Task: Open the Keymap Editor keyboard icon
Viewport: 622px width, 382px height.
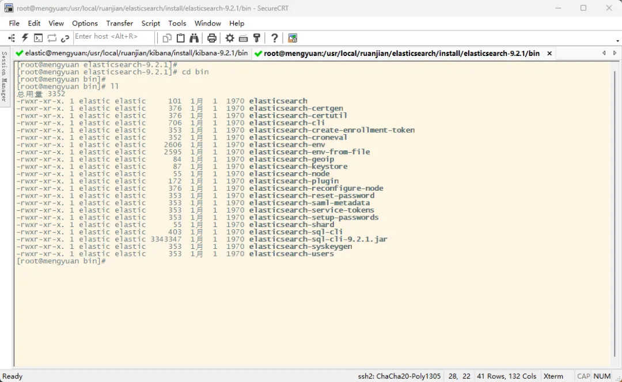Action: point(243,38)
